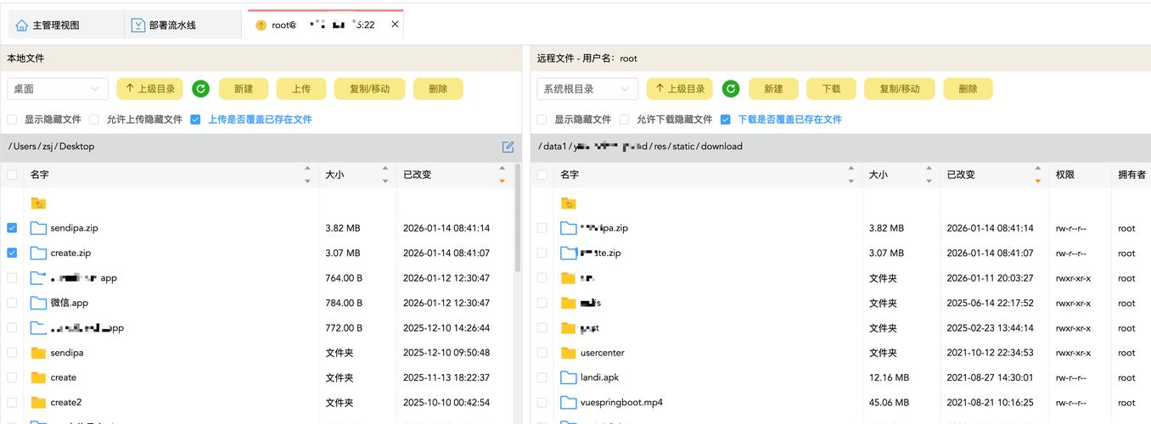Select all remote files via header checkbox

tap(542, 175)
